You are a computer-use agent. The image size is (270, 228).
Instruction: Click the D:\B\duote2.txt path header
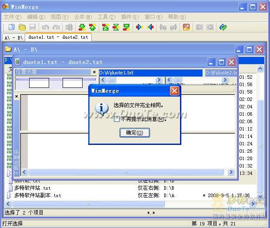221,73
